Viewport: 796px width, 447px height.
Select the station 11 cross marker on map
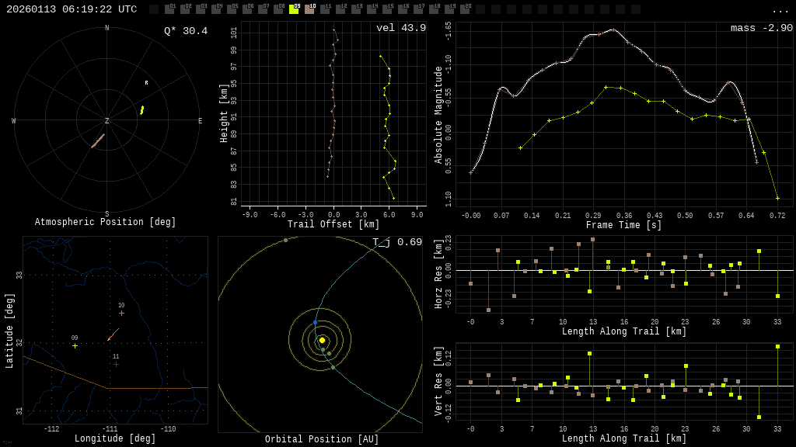pos(116,364)
